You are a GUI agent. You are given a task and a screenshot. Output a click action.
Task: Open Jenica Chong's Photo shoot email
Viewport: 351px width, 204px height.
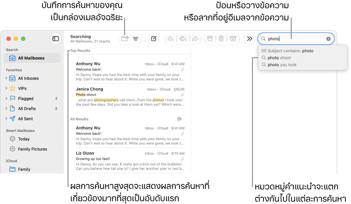coord(130,97)
